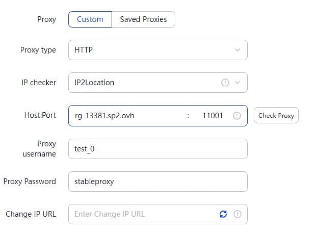Click the Host:Port label text

(40, 115)
